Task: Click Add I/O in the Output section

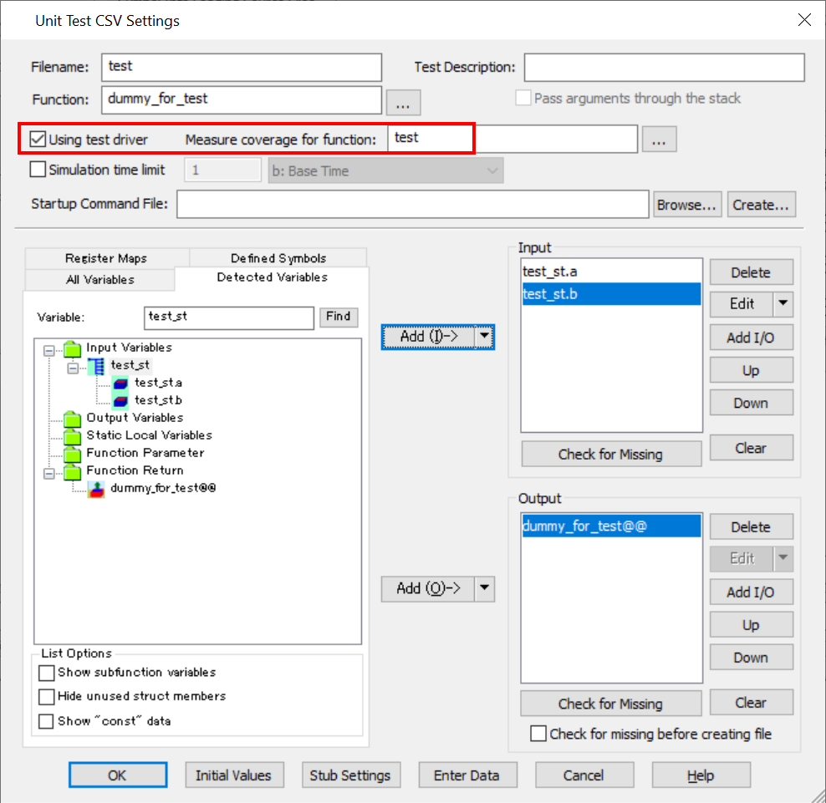Action: pos(752,592)
